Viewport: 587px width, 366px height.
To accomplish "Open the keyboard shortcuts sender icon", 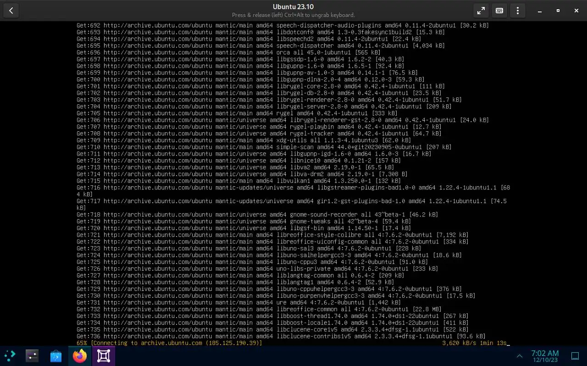I will pos(499,11).
